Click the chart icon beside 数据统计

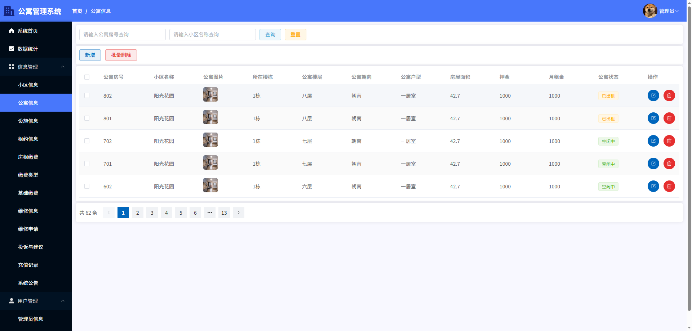12,49
